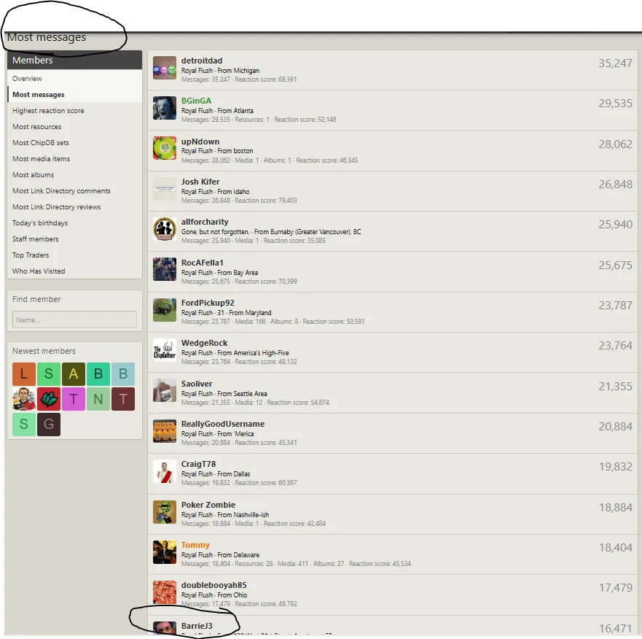
Task: Open Saoliver's profile link
Action: pos(197,384)
